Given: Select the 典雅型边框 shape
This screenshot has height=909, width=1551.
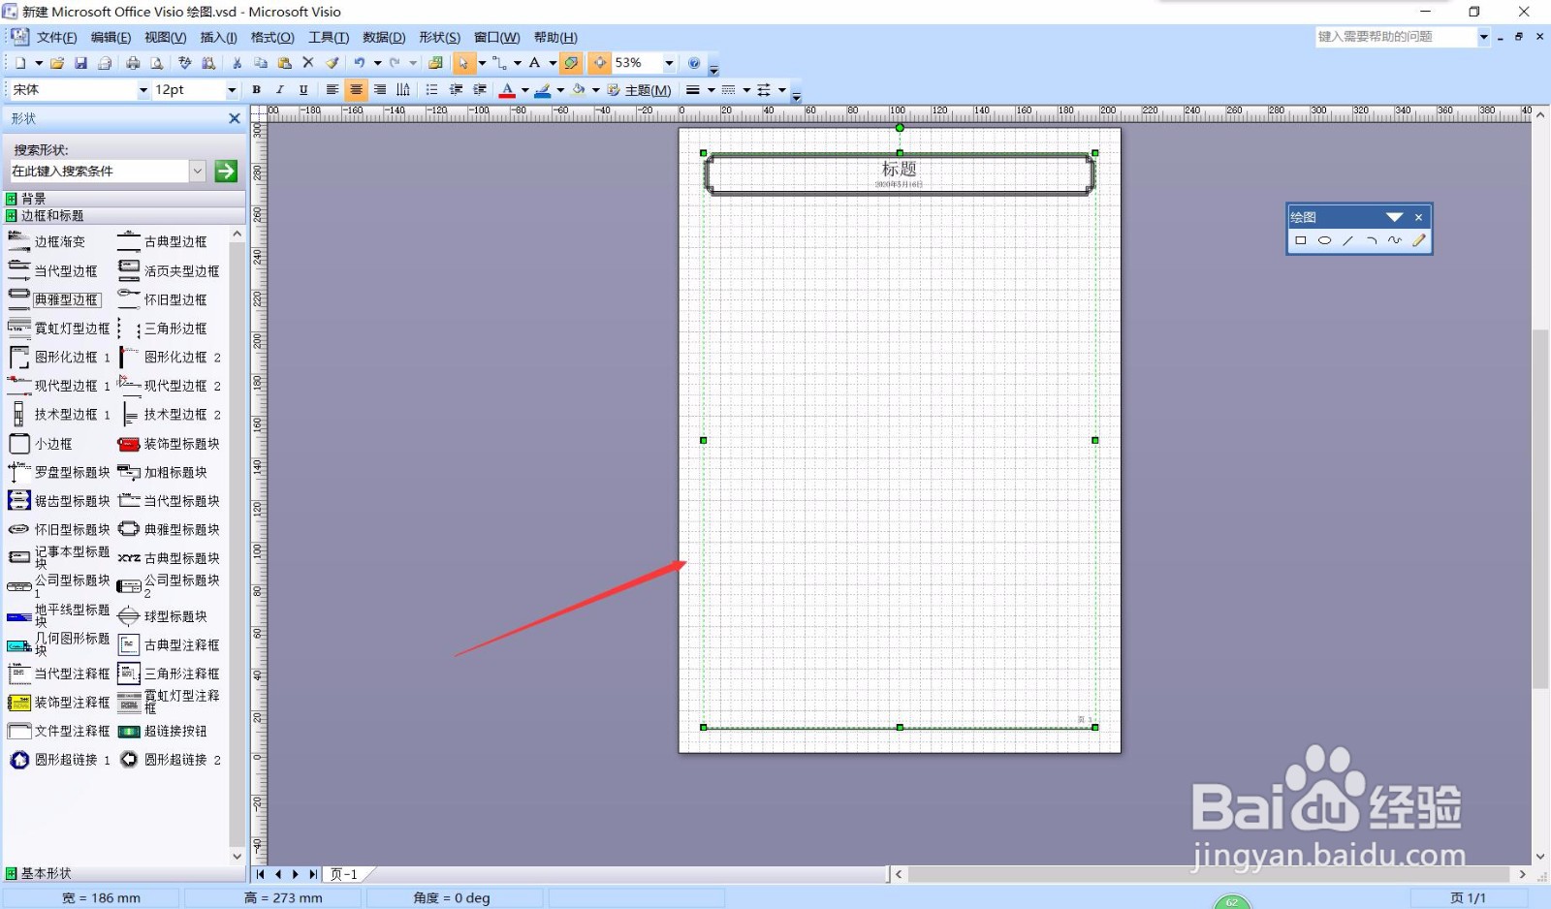Looking at the screenshot, I should click(x=54, y=299).
